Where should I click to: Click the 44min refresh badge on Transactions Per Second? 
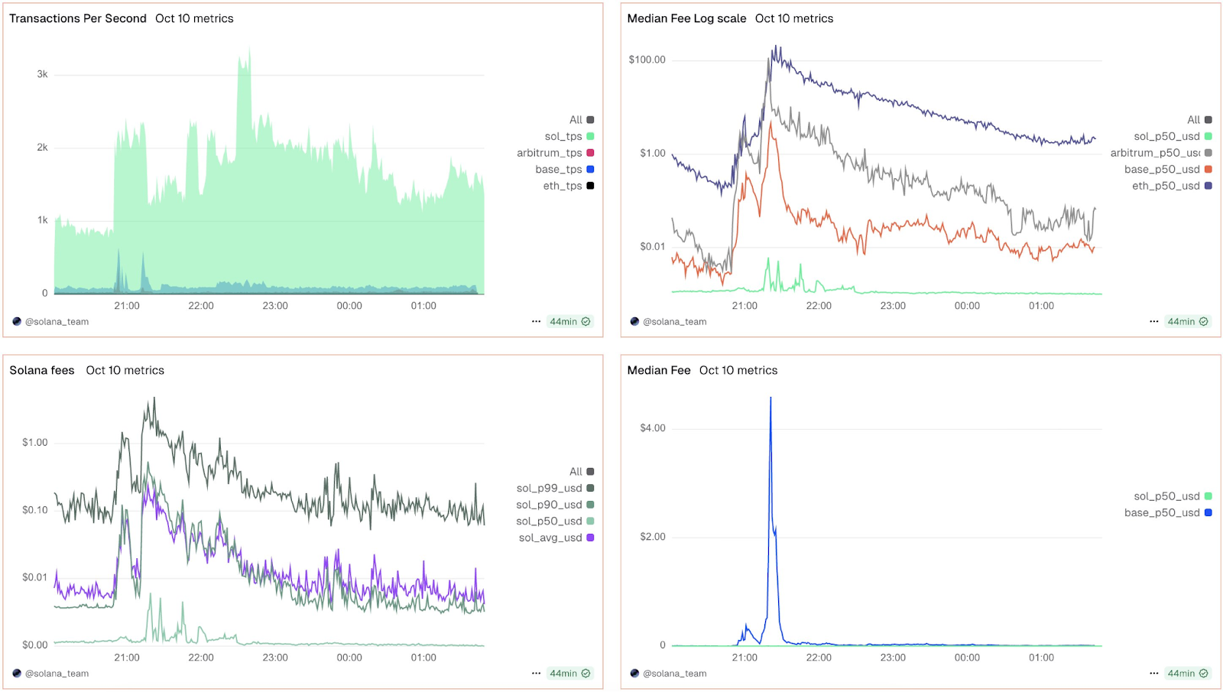[x=570, y=322]
